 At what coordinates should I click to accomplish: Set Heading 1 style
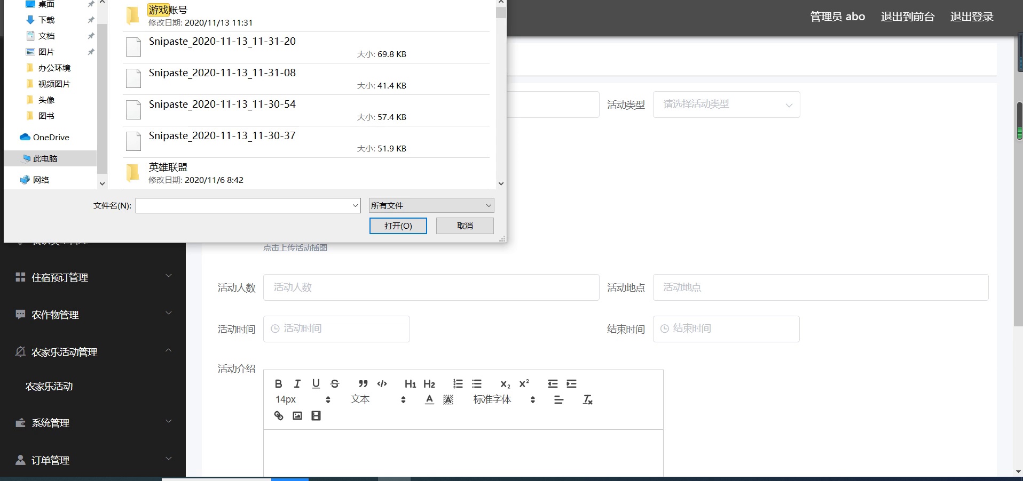[x=410, y=384]
